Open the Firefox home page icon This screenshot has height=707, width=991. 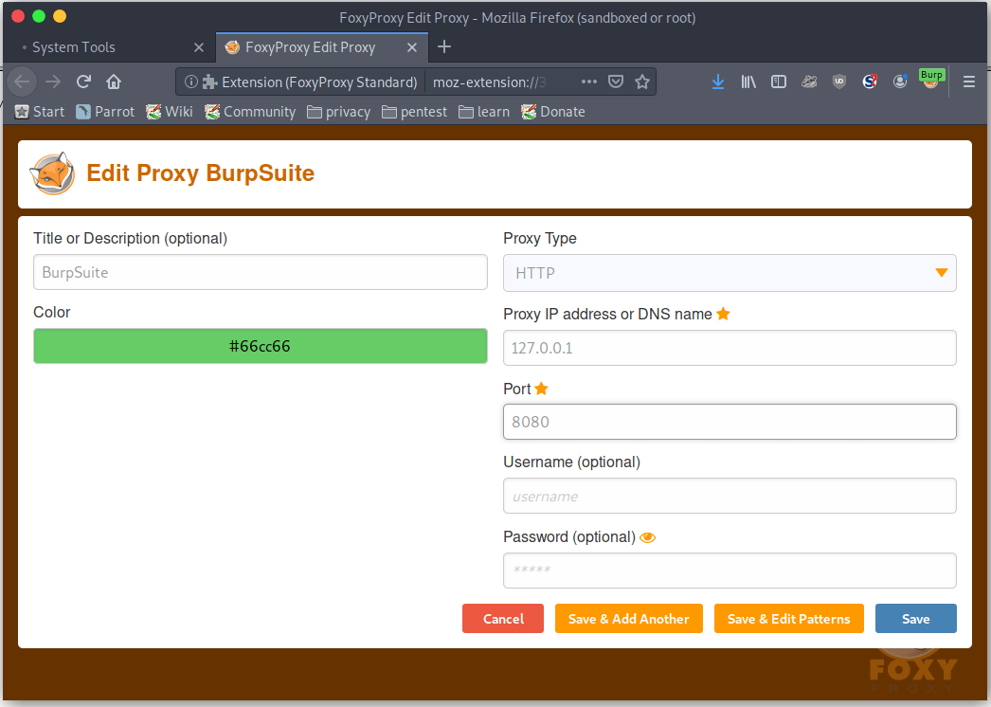(114, 82)
